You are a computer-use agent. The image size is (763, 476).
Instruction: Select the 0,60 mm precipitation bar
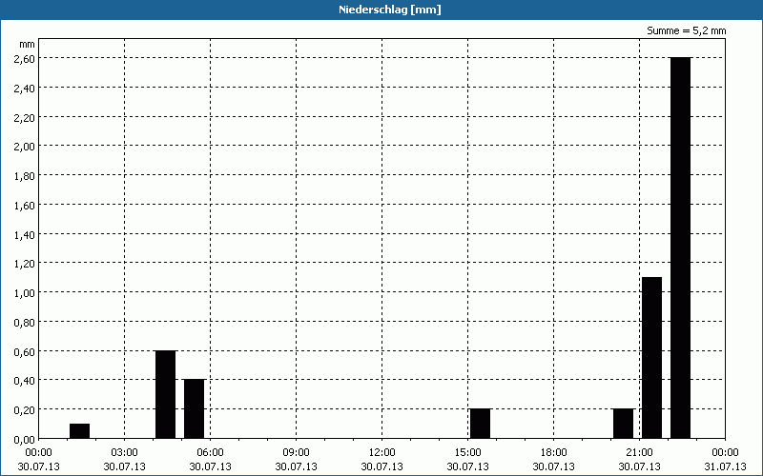click(165, 394)
